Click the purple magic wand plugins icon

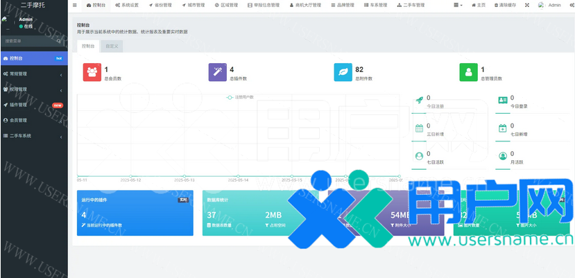click(x=217, y=72)
